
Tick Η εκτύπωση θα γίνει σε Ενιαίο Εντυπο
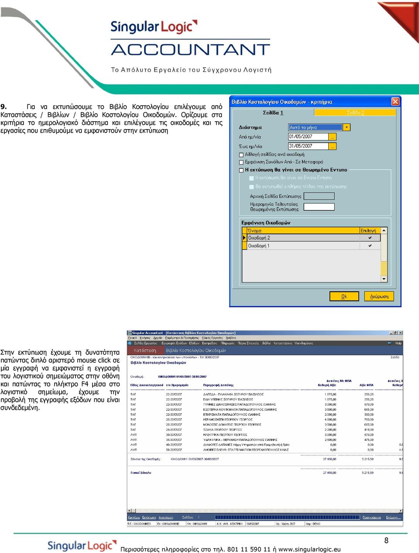(251, 178)
